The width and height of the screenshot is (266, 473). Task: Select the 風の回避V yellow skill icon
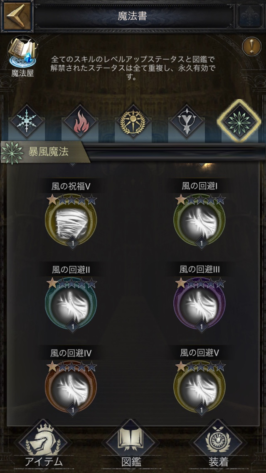coord(200,387)
